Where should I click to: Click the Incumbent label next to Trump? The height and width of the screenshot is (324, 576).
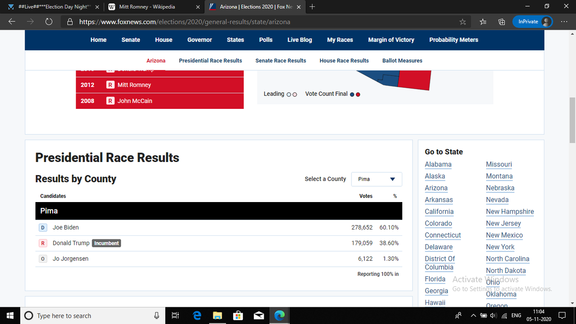point(107,243)
